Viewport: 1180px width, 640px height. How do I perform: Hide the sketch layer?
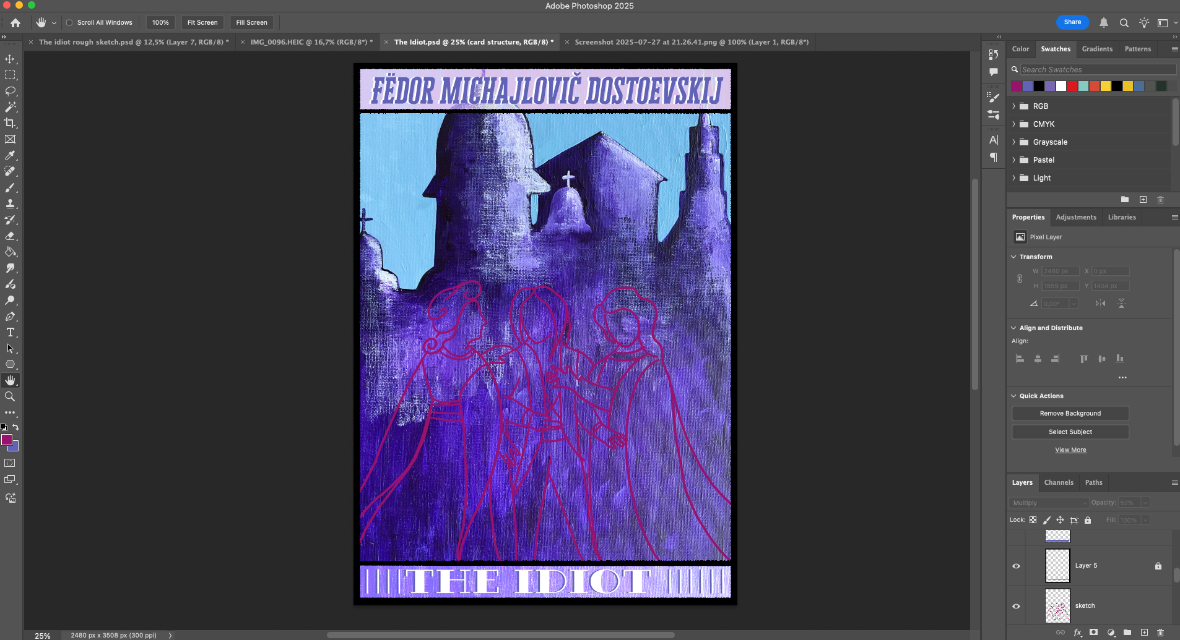[1016, 606]
